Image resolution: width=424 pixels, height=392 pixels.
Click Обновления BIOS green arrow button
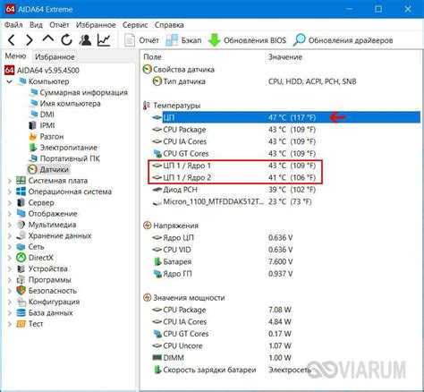247,40
